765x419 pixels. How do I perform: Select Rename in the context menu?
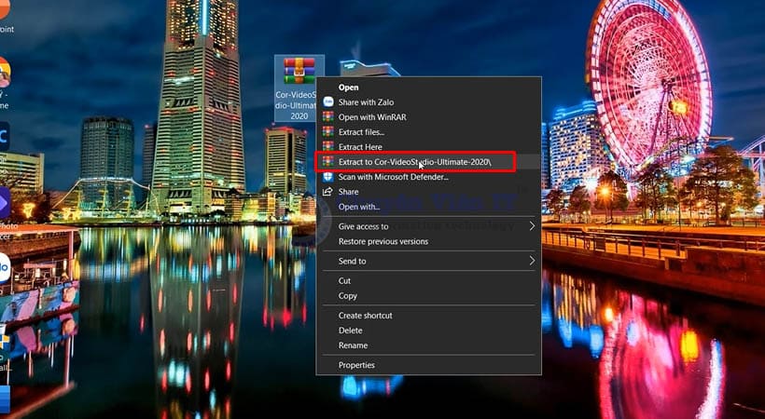[352, 345]
